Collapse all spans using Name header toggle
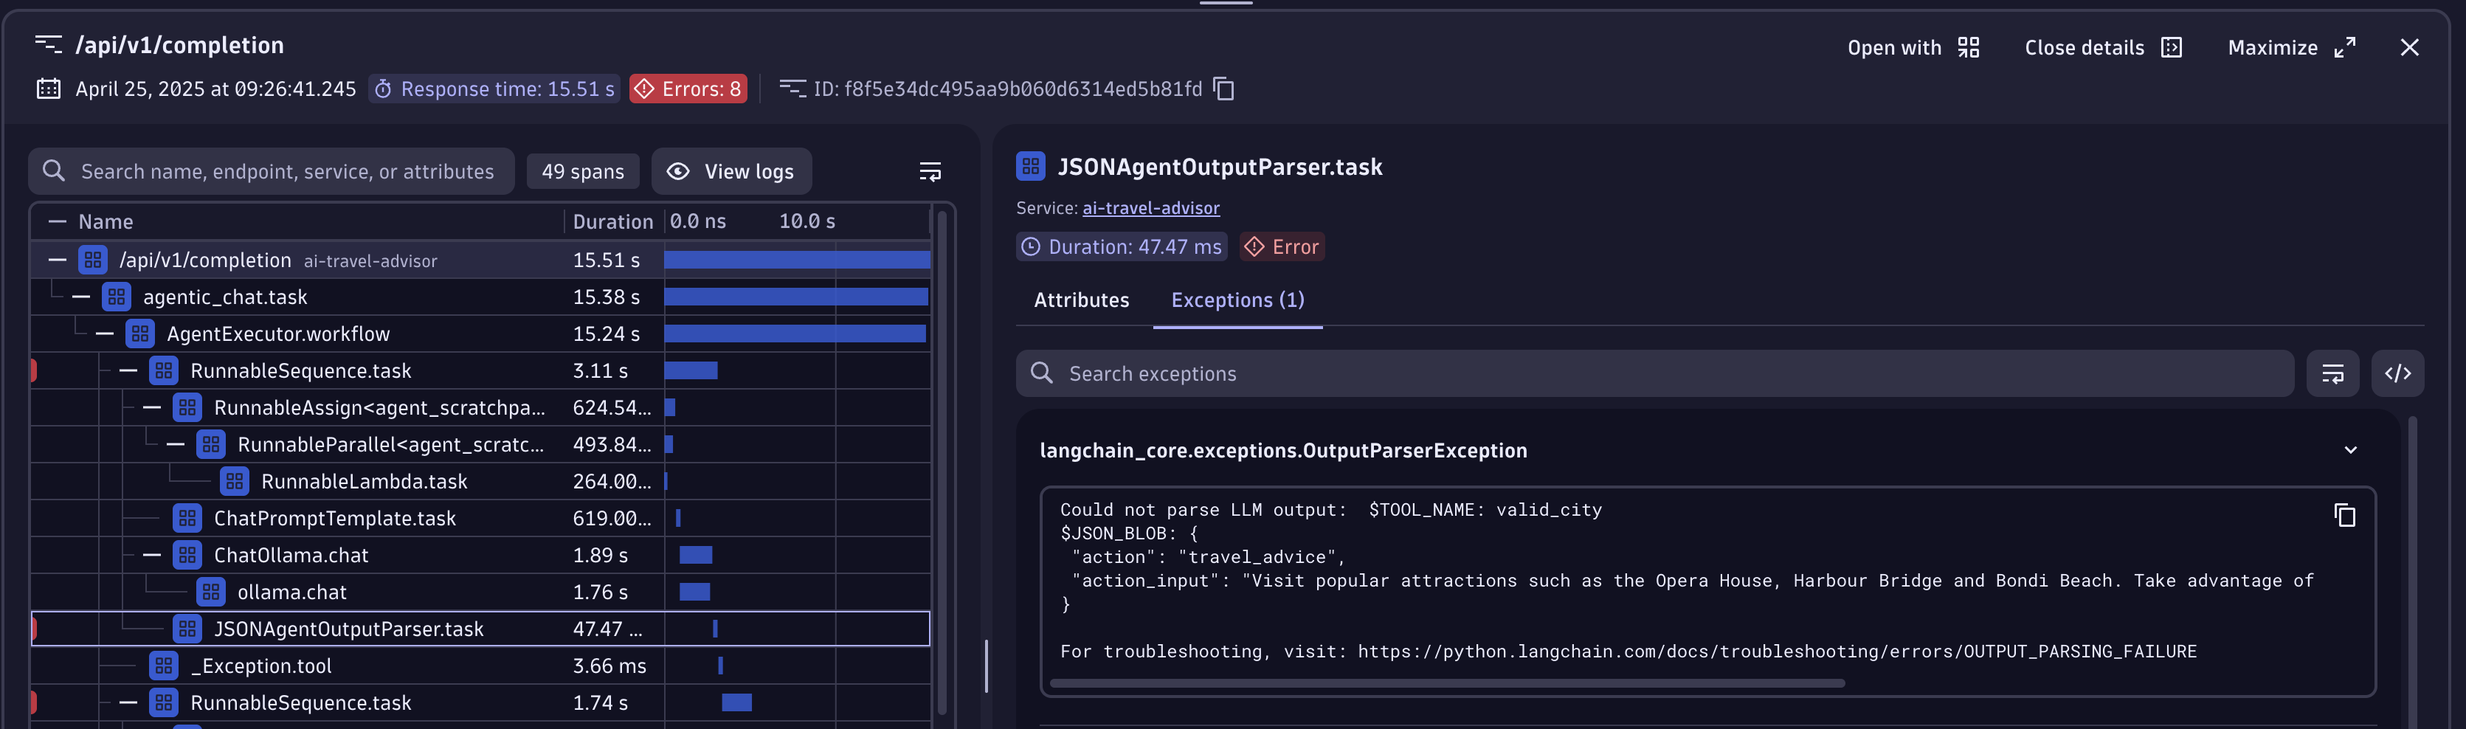 coord(58,222)
